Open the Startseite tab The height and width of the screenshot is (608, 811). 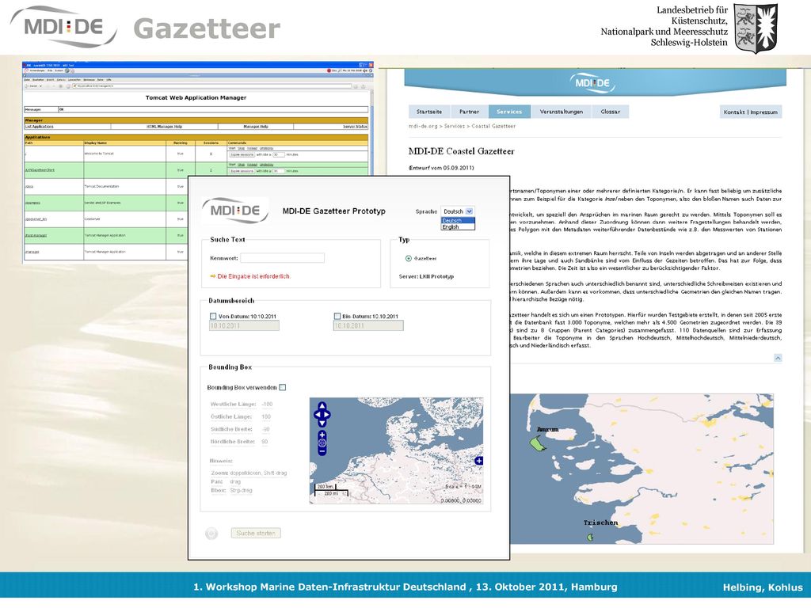pos(429,112)
